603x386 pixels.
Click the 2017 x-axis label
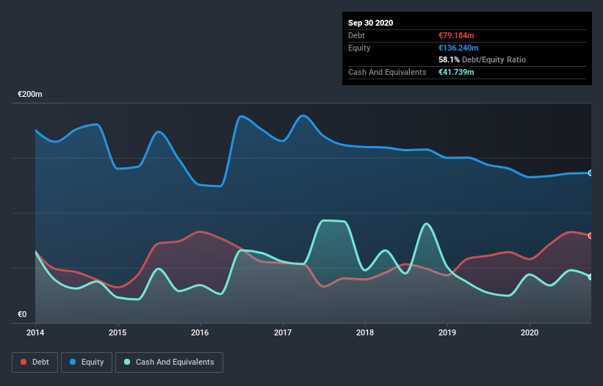coord(283,332)
